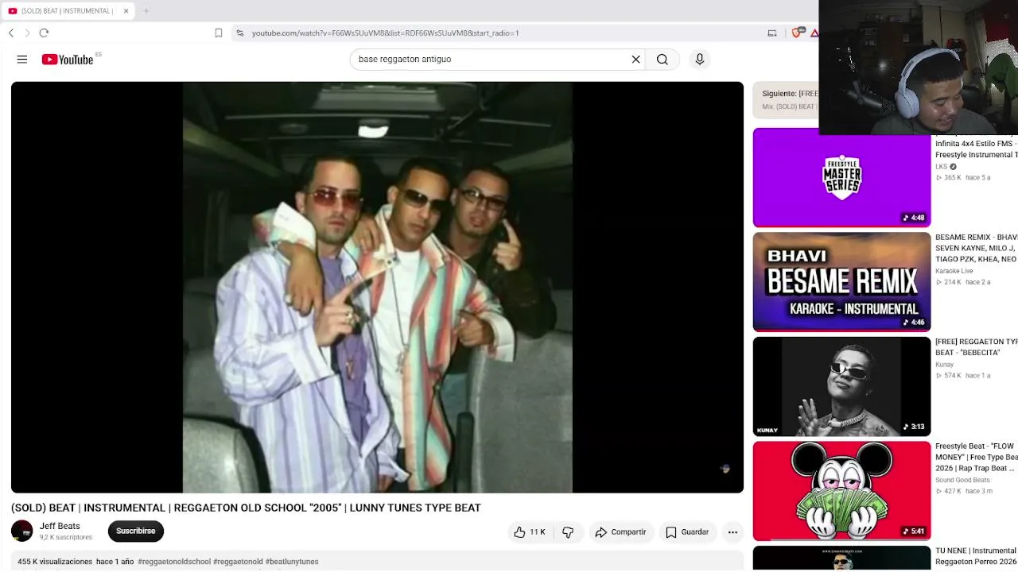The width and height of the screenshot is (1018, 572).
Task: Open 'BESAME REMIX - BHAVI' video title
Action: pyautogui.click(x=976, y=248)
